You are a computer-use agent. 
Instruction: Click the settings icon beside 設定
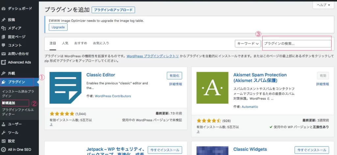tap(3, 141)
